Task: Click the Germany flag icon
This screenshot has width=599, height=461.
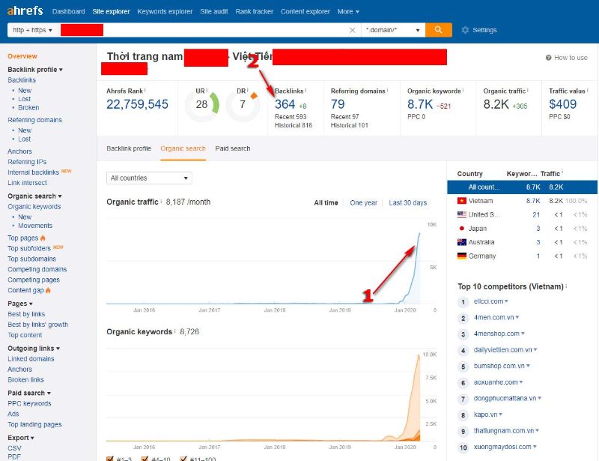Action: [x=461, y=256]
